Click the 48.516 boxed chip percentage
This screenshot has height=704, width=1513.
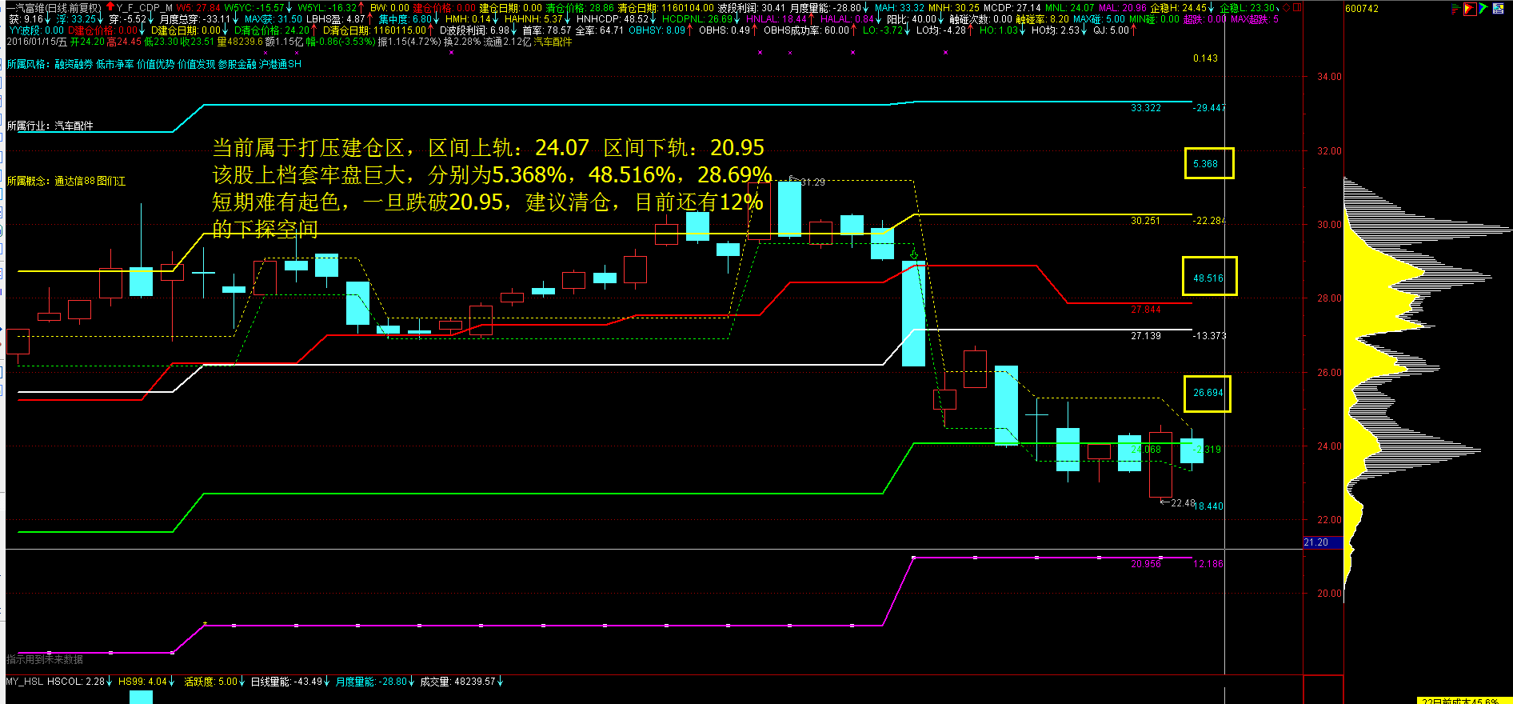pos(1208,278)
